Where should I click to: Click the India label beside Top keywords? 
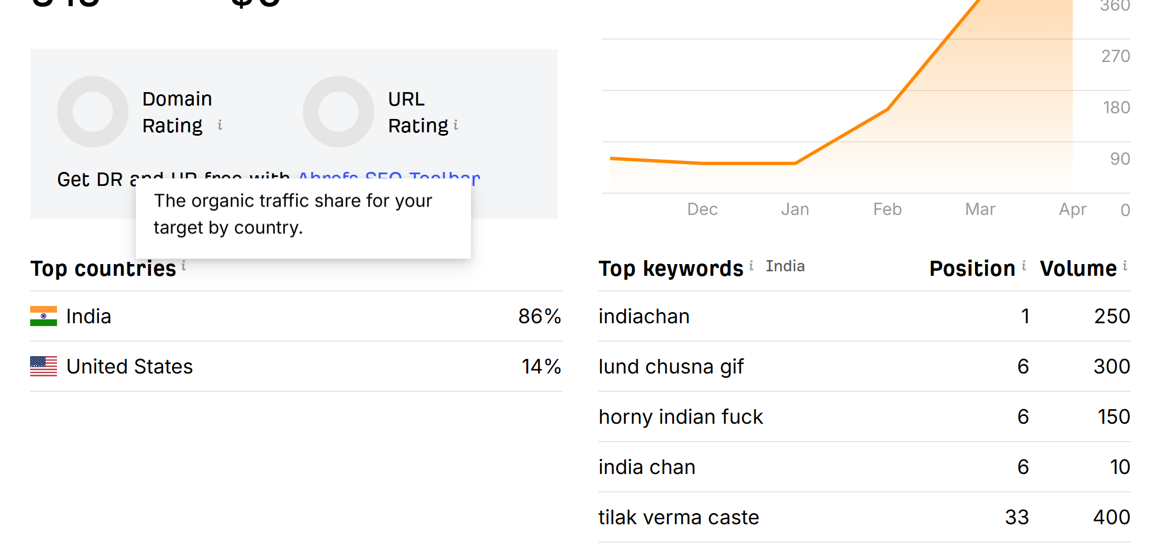(x=785, y=266)
